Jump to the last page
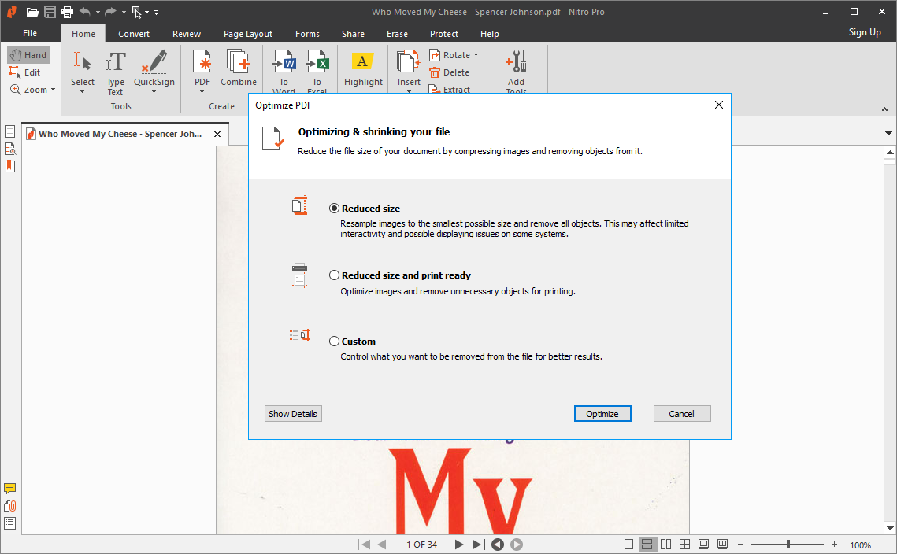The image size is (897, 554). point(478,545)
